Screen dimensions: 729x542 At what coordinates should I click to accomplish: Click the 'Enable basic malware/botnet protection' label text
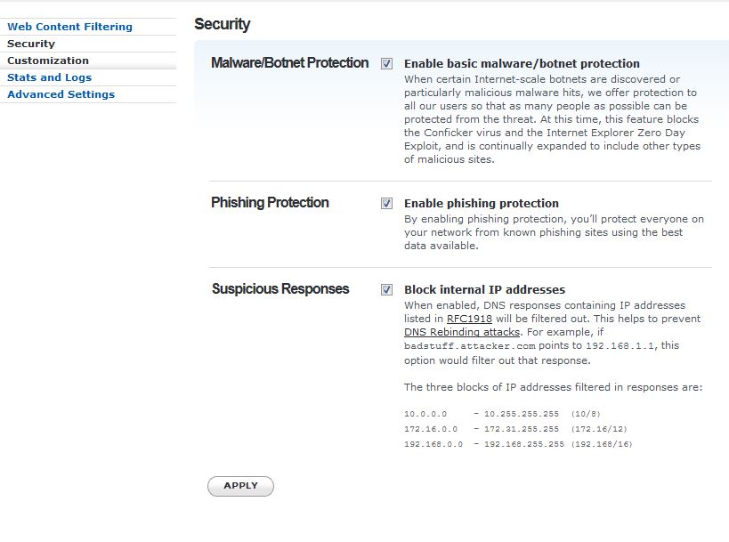pyautogui.click(x=522, y=64)
